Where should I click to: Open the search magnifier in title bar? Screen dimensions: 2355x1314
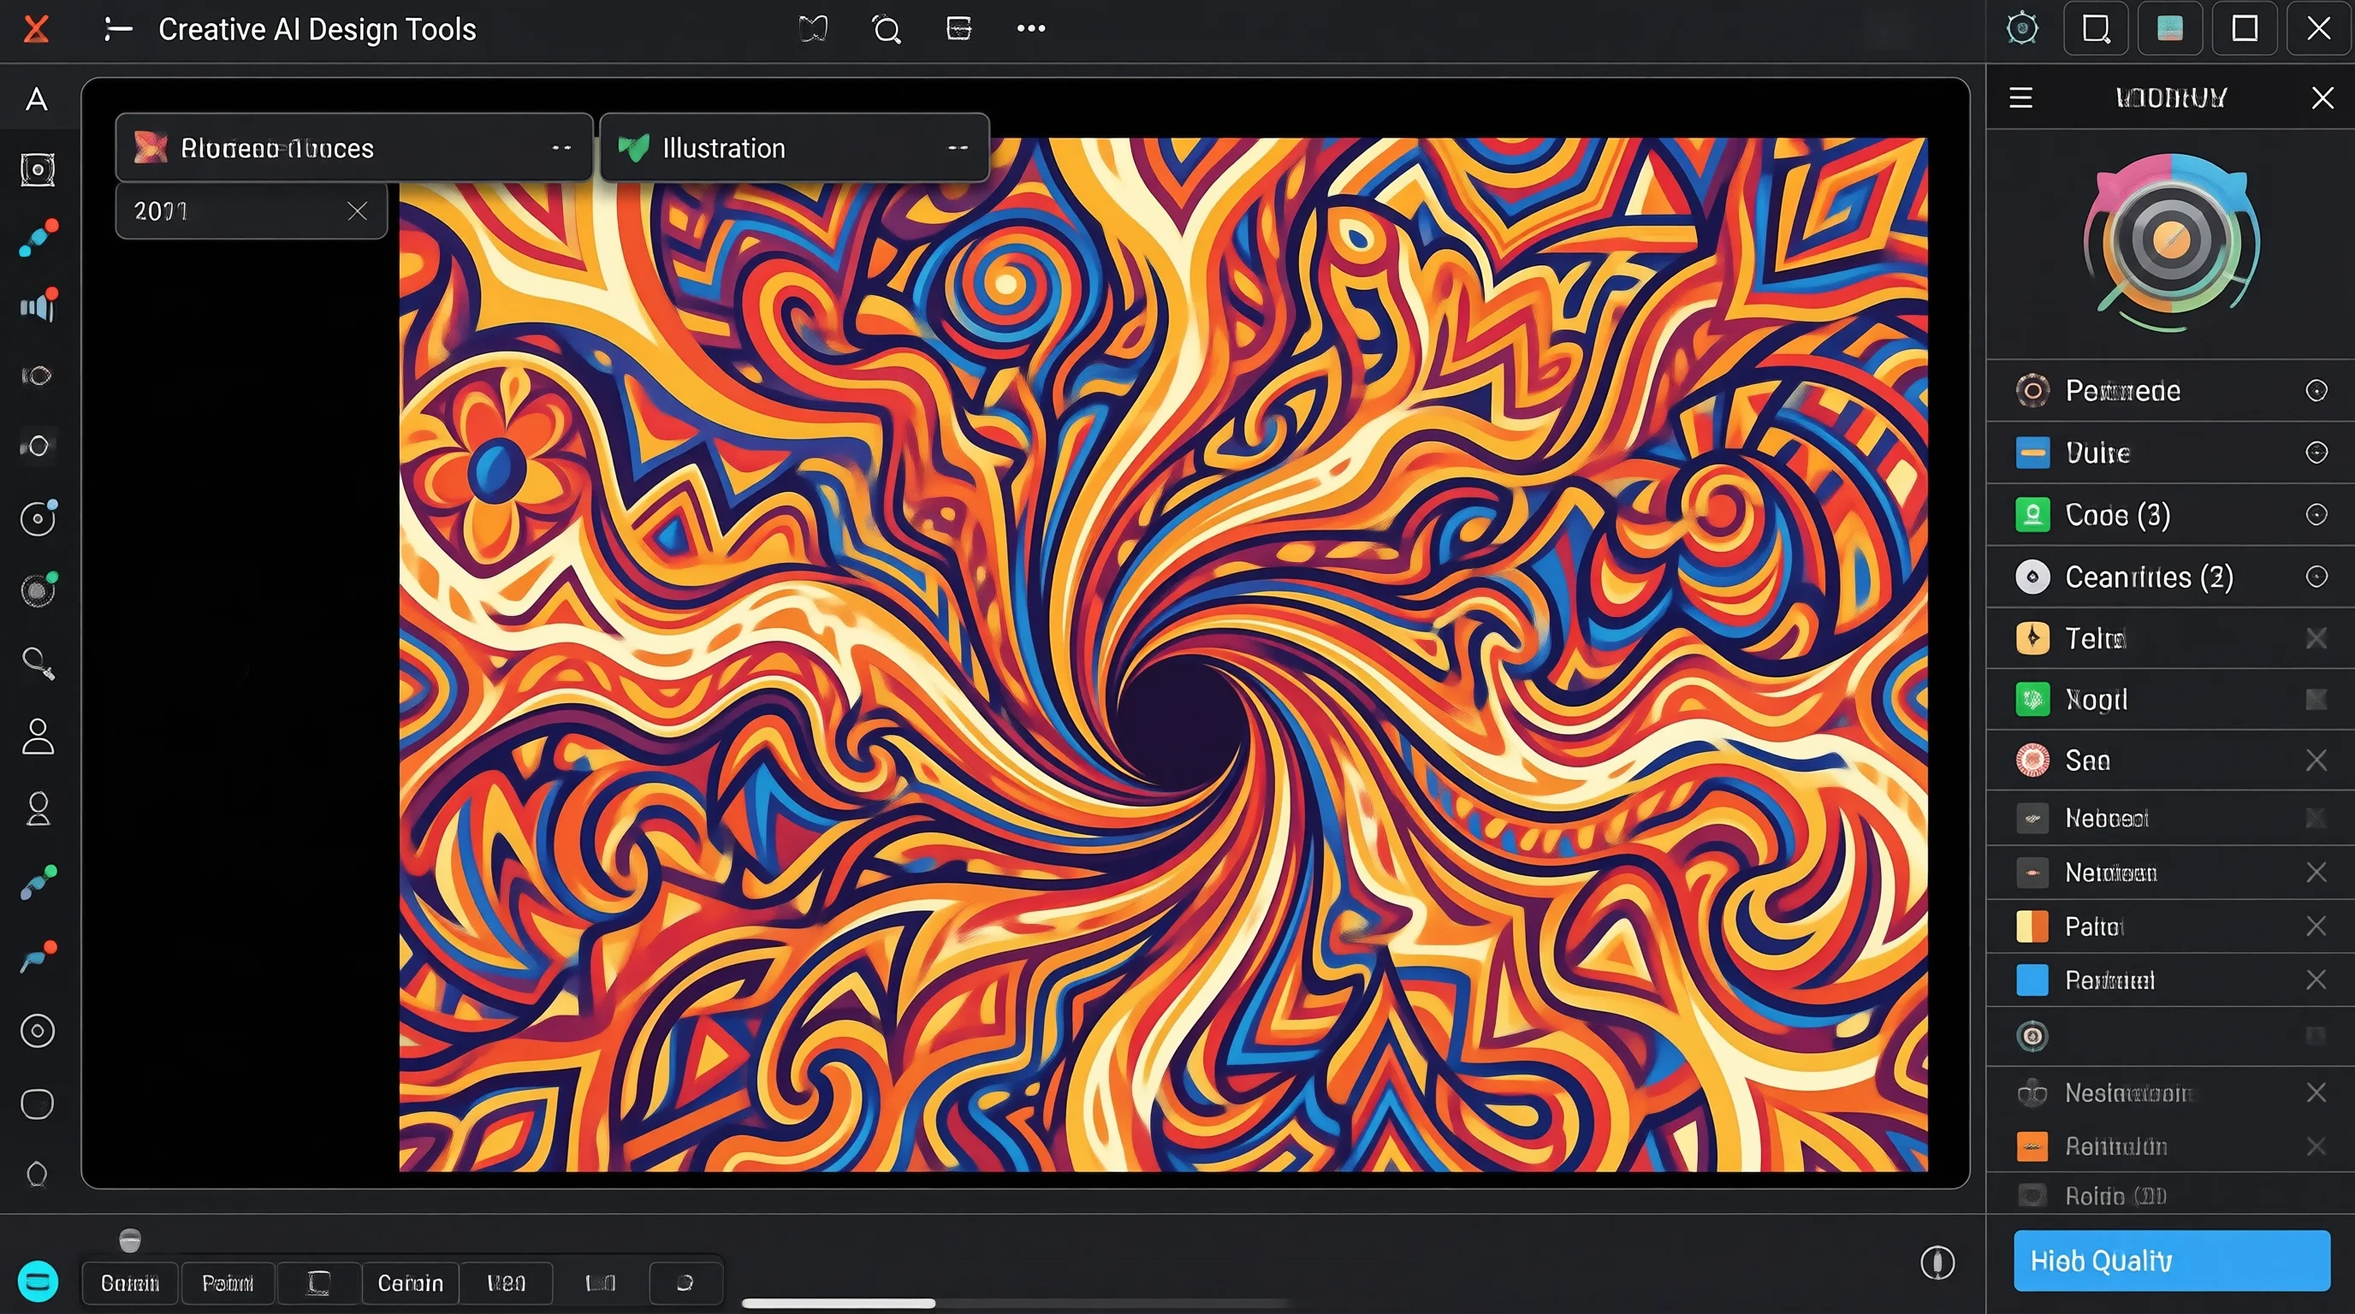(886, 30)
